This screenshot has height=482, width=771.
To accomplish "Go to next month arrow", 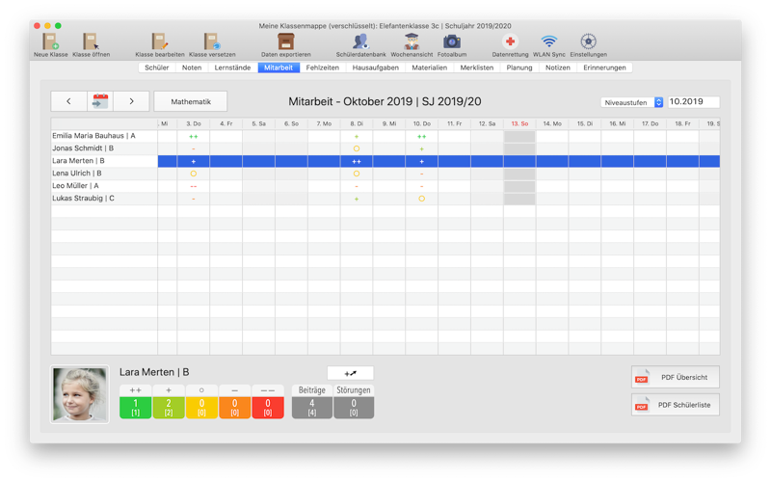I will click(x=132, y=101).
